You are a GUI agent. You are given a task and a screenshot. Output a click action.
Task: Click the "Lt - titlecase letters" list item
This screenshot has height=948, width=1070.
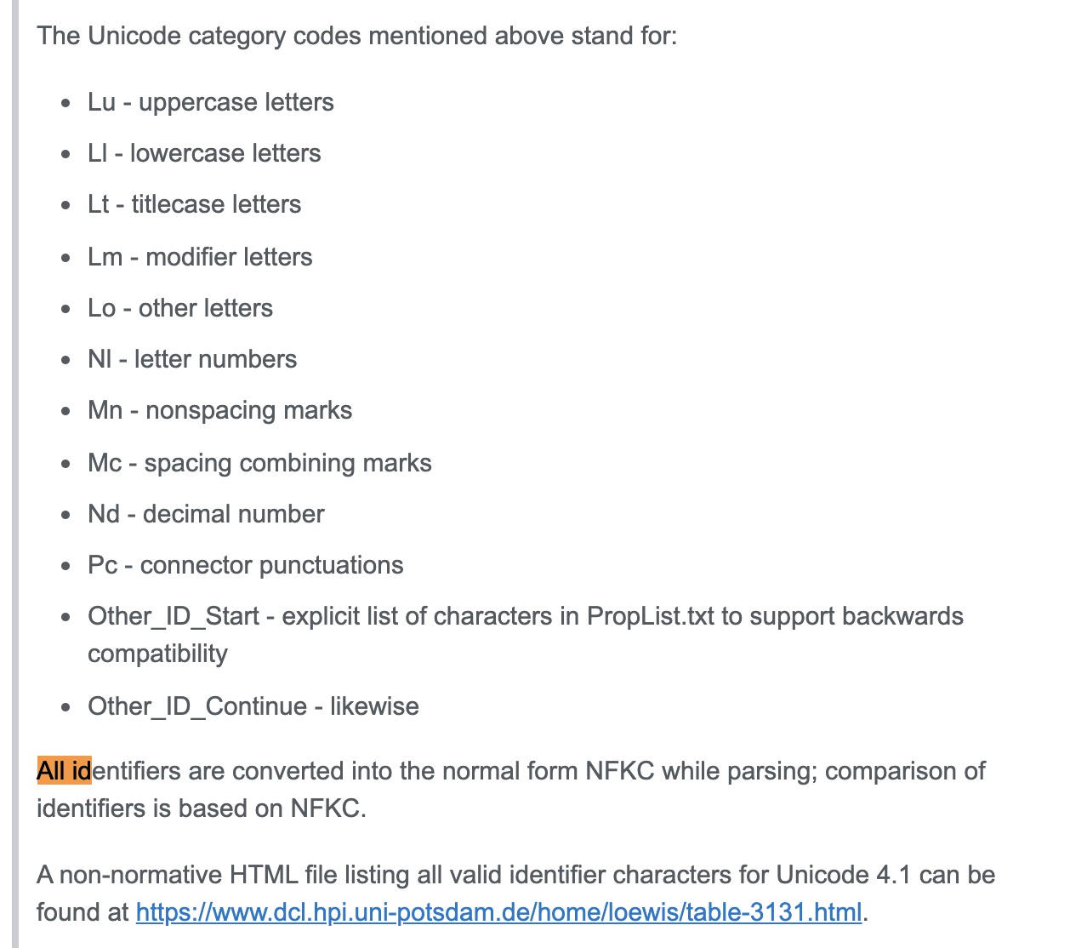point(194,204)
